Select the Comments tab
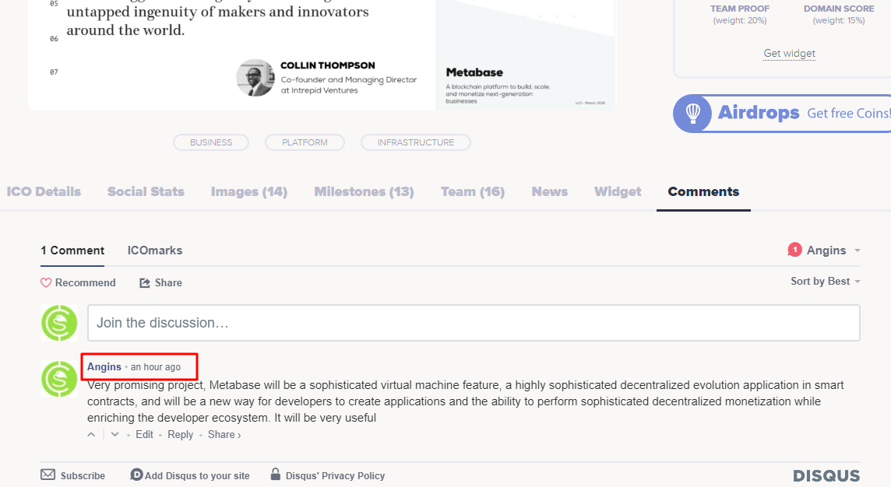This screenshot has height=487, width=891. (x=703, y=192)
